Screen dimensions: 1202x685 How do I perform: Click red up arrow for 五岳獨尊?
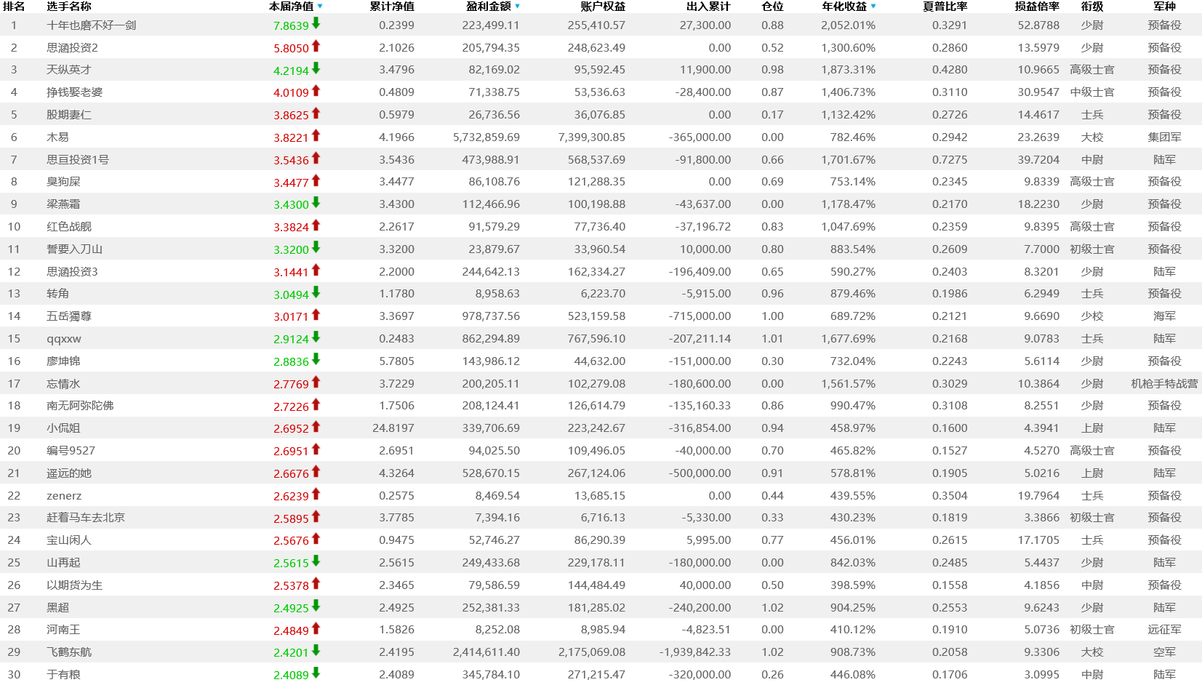point(316,315)
